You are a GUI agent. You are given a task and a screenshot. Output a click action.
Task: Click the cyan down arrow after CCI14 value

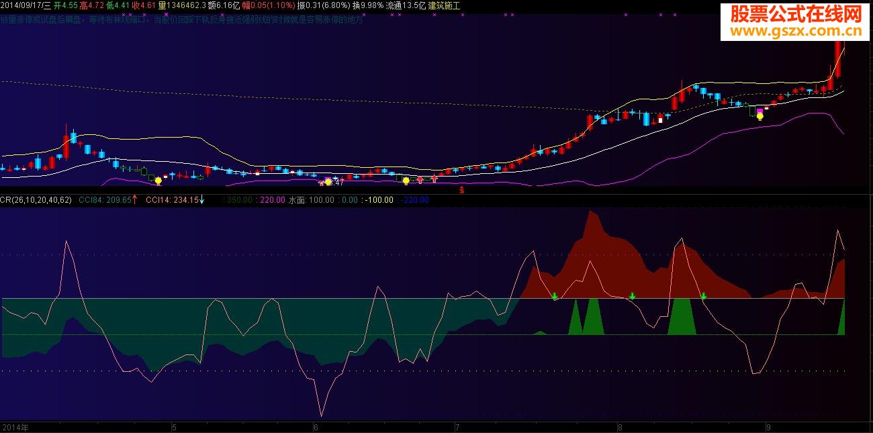pyautogui.click(x=201, y=199)
